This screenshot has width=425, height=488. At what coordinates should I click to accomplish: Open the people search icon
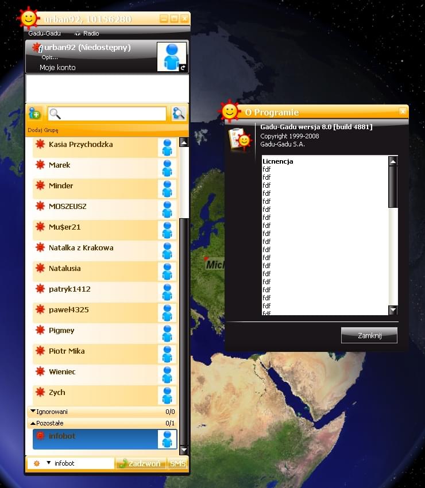coord(179,114)
